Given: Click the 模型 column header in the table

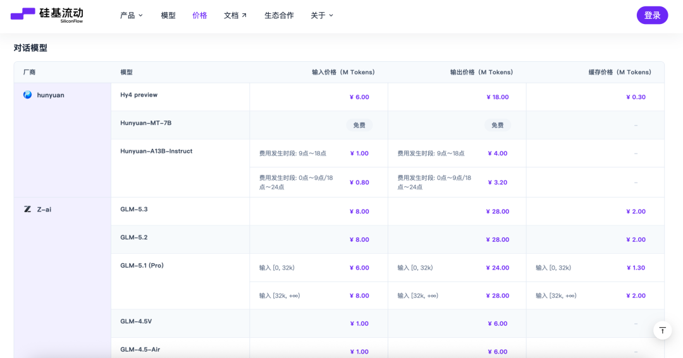Looking at the screenshot, I should click(126, 72).
